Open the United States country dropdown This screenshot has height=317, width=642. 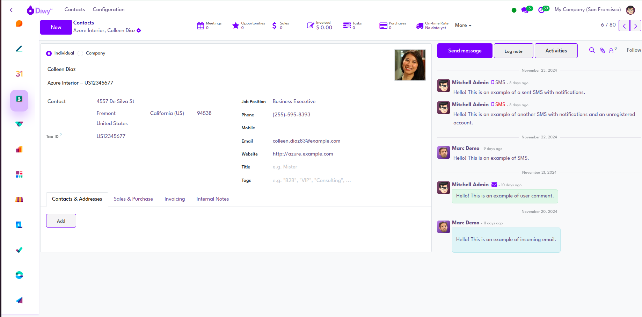(112, 123)
